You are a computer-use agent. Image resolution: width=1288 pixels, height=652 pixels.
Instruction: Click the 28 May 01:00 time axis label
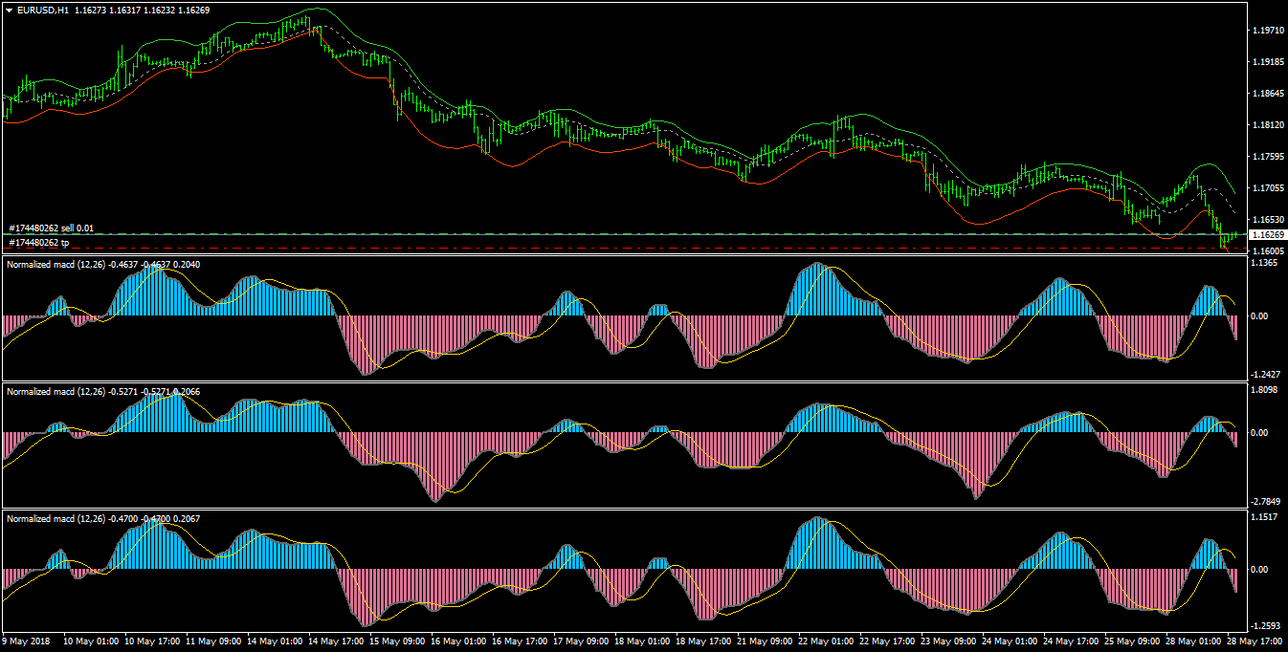[1194, 641]
